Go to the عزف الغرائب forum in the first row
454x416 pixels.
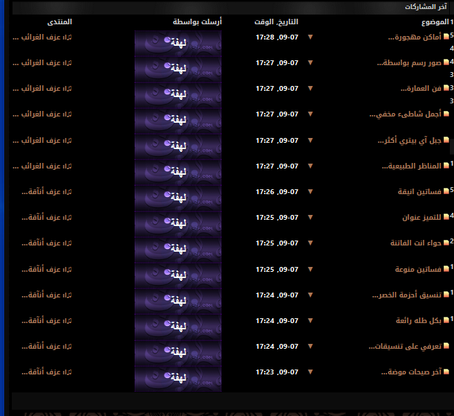[42, 37]
